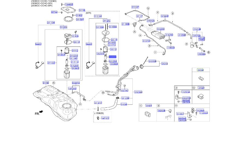Image resolution: width=229 pixels, height=149 pixels.
Task: Open the 31106 cover plate part
Action: (82, 10)
